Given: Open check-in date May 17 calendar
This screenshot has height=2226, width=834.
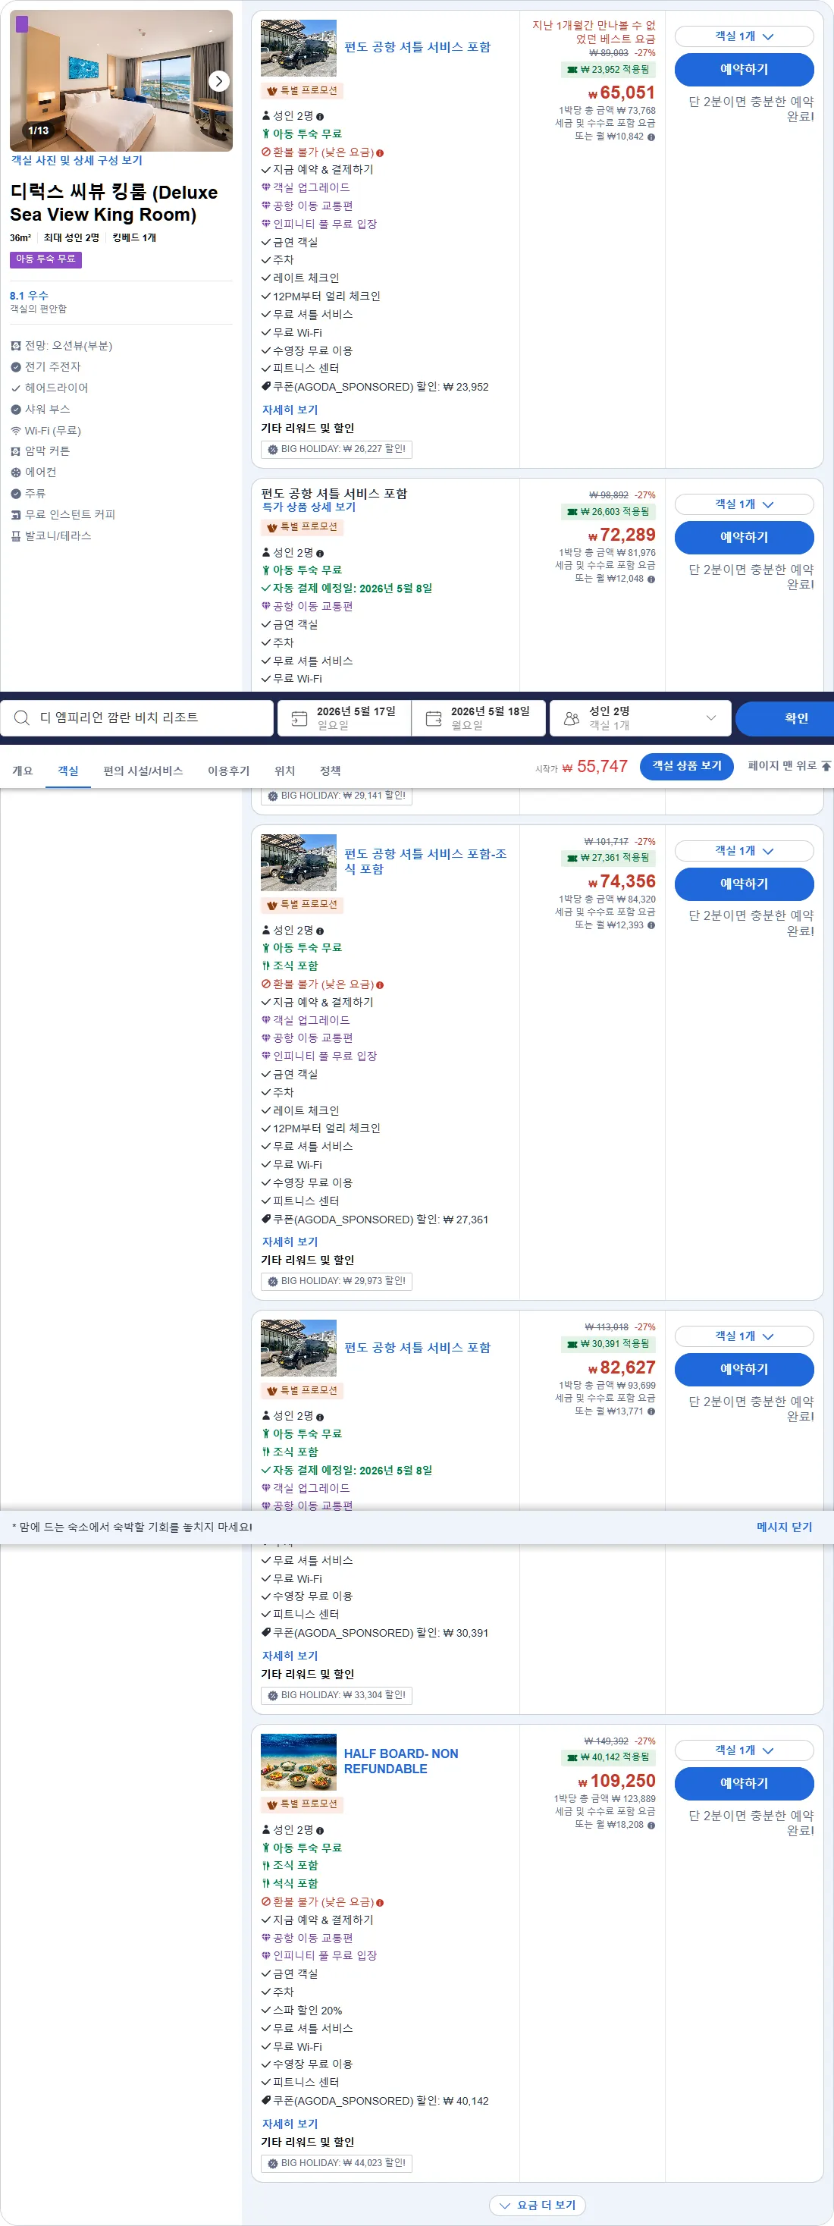Looking at the screenshot, I should 344,718.
